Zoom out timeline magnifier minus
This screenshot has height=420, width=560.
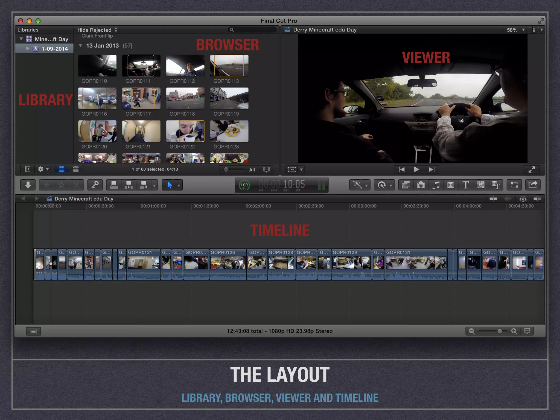(472, 331)
